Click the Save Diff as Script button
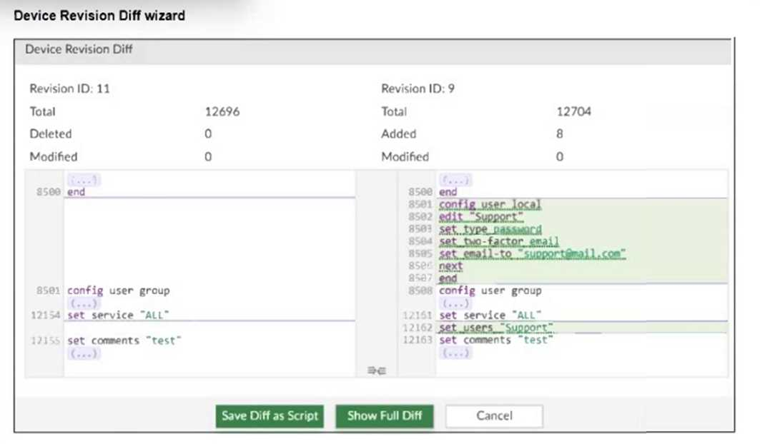This screenshot has height=444, width=760. (x=269, y=416)
